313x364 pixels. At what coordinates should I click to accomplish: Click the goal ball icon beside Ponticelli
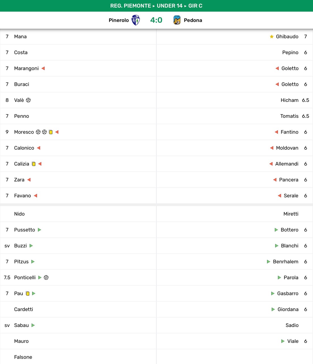pos(46,278)
